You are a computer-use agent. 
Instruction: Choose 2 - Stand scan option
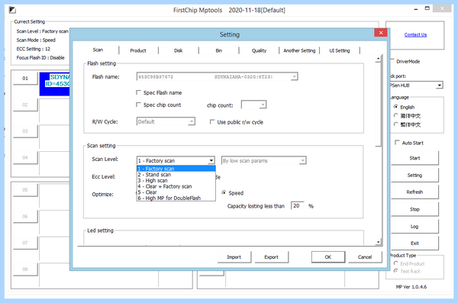176,175
